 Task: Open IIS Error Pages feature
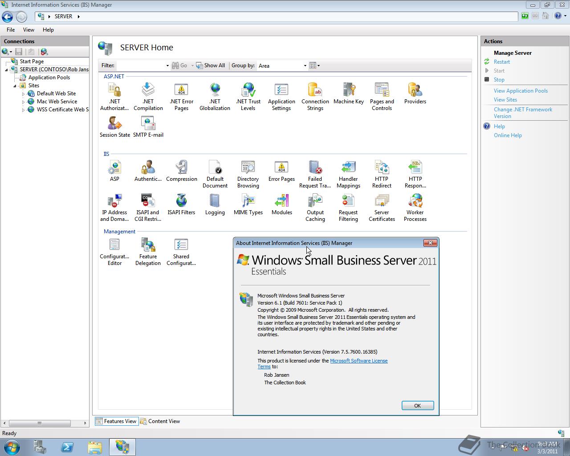pyautogui.click(x=281, y=171)
